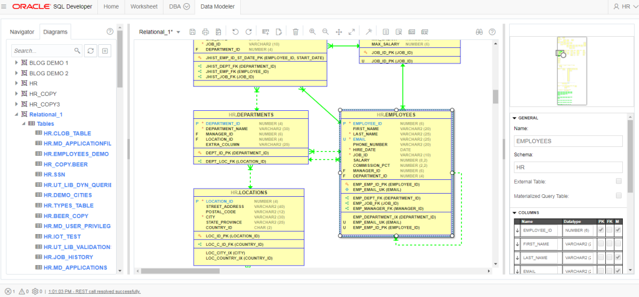639x297 pixels.
Task: Click the EMPLOYEE_ID row reorder arrow
Action: [x=517, y=230]
